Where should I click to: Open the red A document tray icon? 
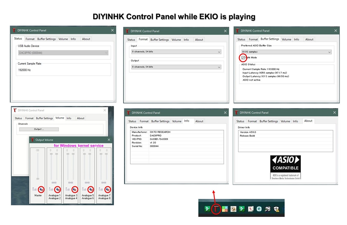pos(250,209)
